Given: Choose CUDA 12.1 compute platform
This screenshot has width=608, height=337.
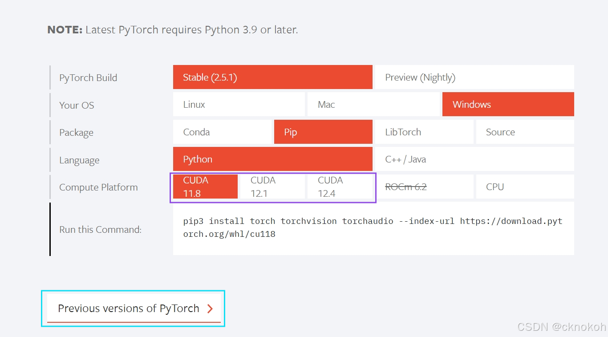Looking at the screenshot, I should [272, 187].
